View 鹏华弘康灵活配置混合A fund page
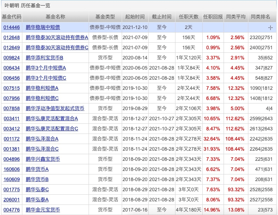This screenshot has width=278, height=215. pos(52,119)
